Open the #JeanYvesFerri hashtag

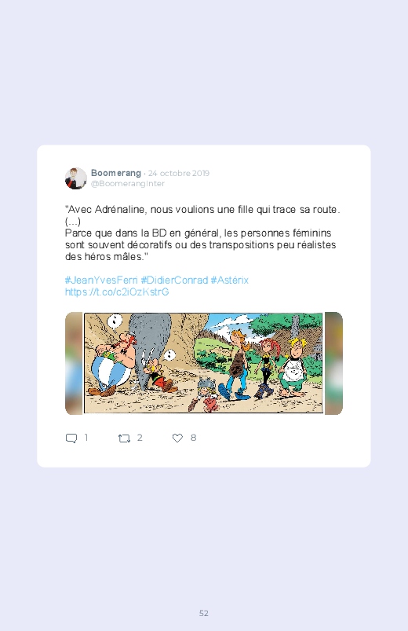(x=101, y=280)
